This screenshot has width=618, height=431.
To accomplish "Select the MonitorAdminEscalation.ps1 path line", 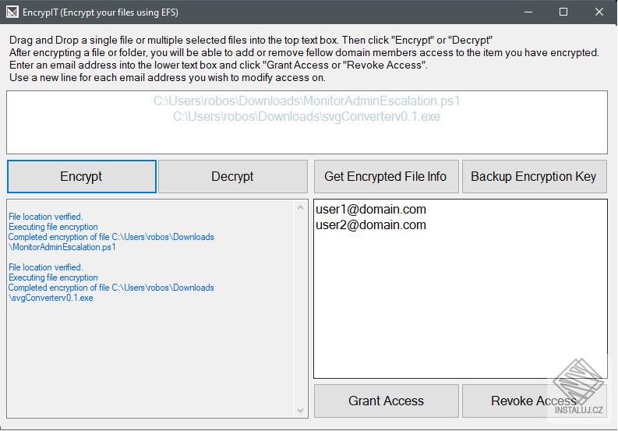I will (306, 101).
